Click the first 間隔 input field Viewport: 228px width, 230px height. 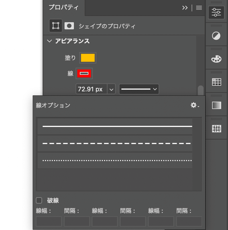[x=77, y=221]
